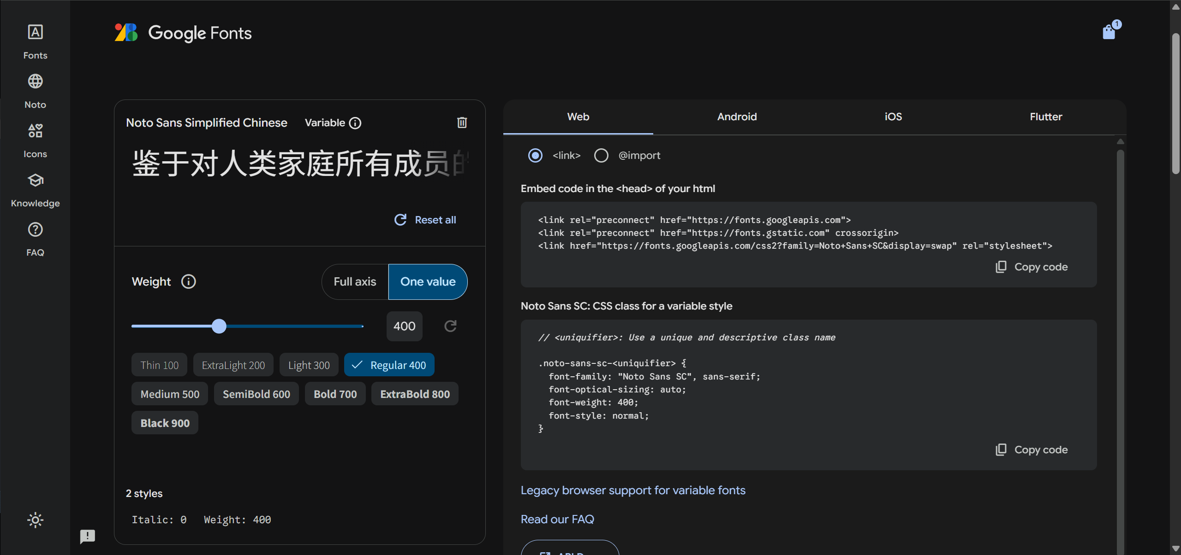Select the <link> radio button
Screen dimensions: 1181x555
pos(535,156)
